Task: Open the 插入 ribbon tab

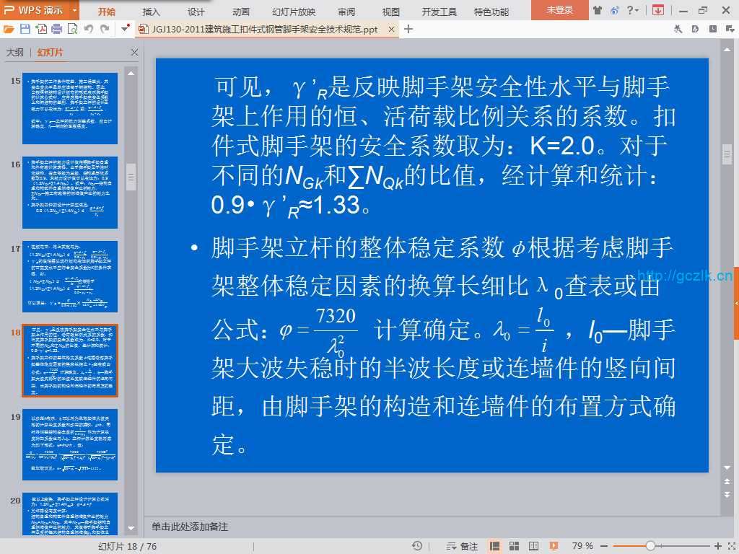Action: coord(152,12)
